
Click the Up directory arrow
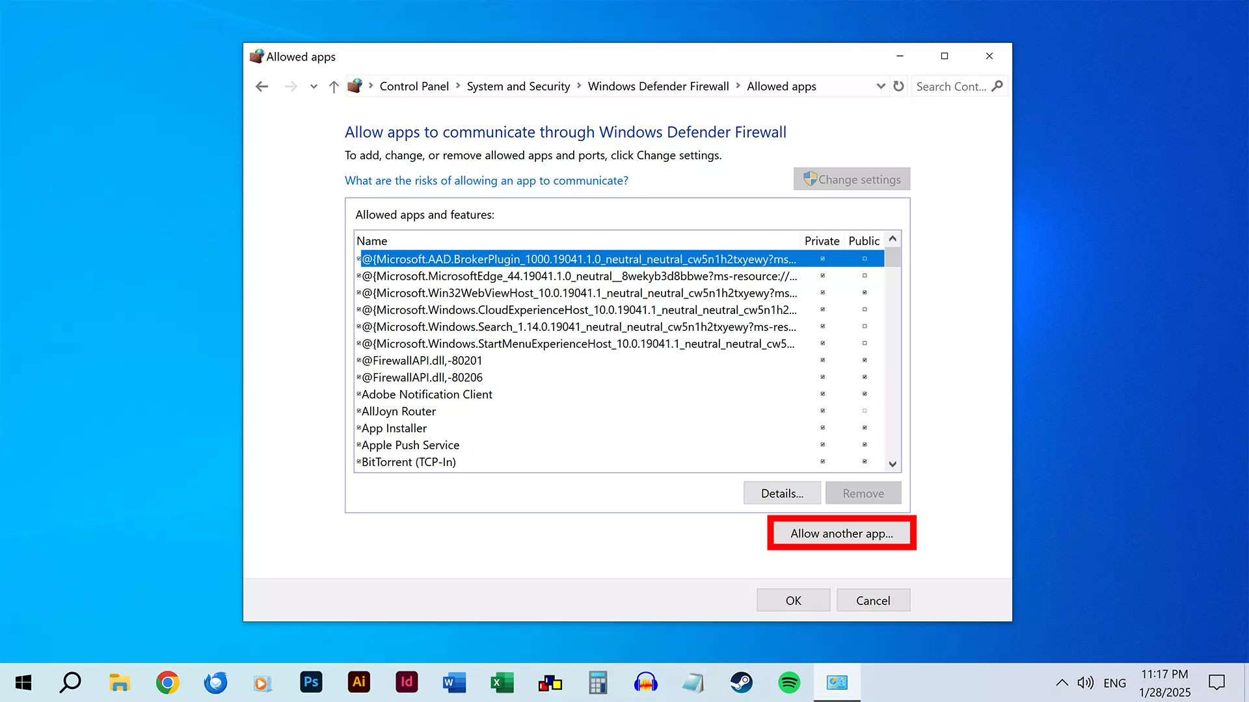point(334,86)
